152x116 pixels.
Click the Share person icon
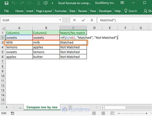(145, 11)
